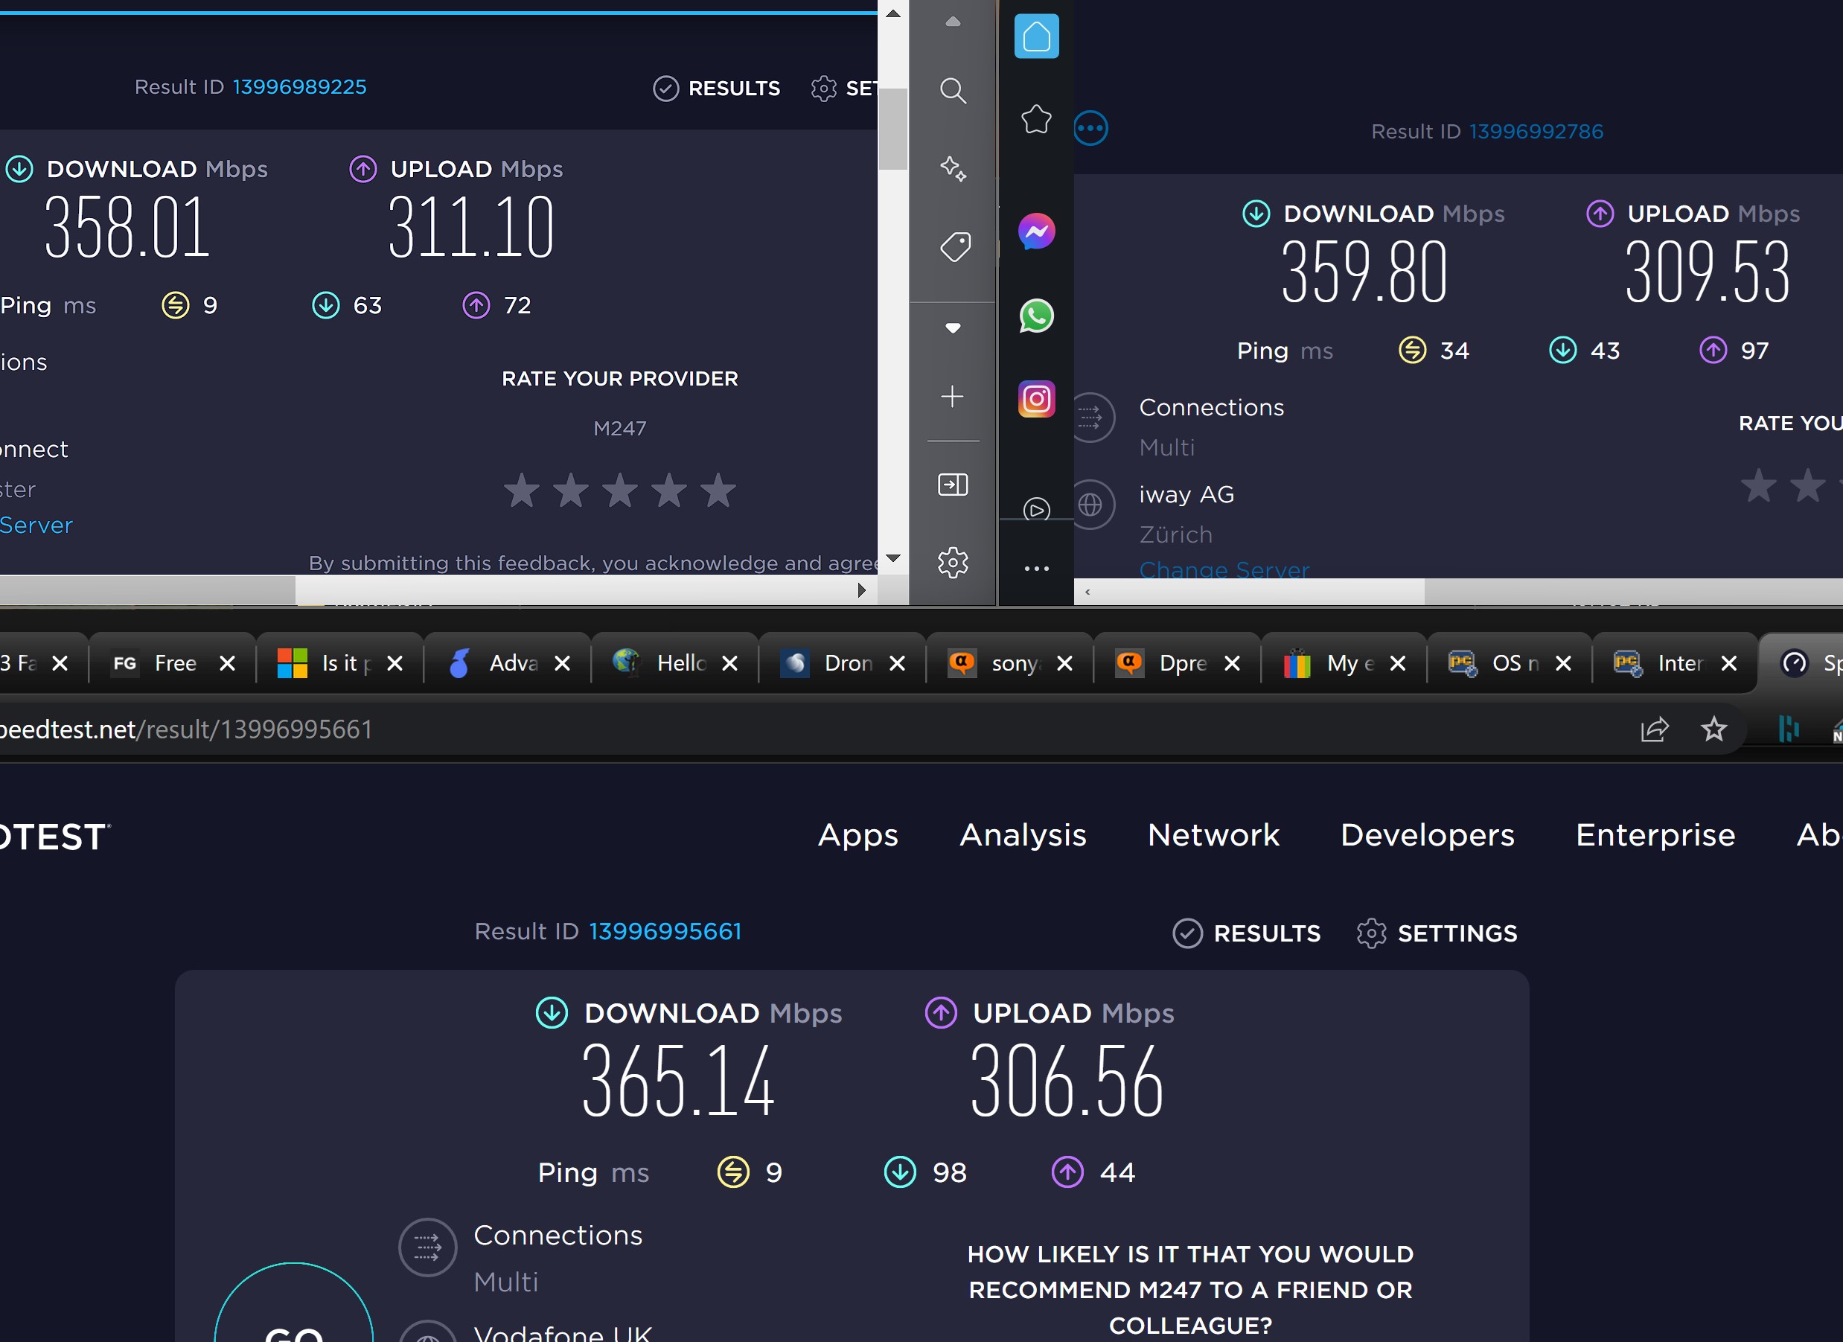The height and width of the screenshot is (1342, 1843).
Task: Click the up caret atop the Edge sidebar
Action: [x=952, y=22]
